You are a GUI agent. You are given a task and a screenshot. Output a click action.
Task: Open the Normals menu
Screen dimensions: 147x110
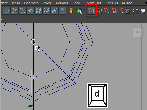(62, 3)
